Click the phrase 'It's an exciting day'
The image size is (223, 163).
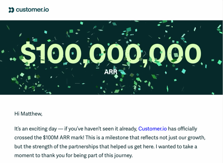tap(35, 129)
